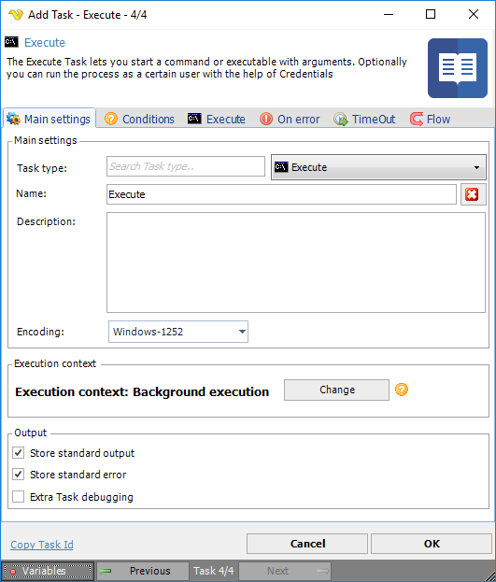Click the OK button
496x582 pixels.
(x=432, y=544)
